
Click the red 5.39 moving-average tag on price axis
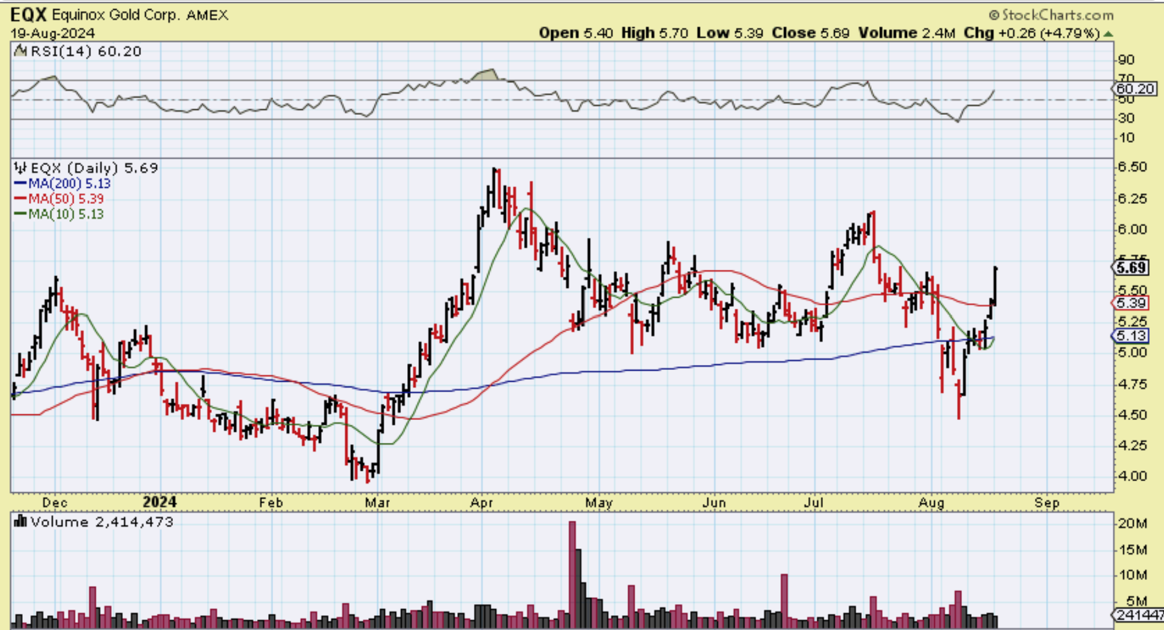click(1131, 303)
